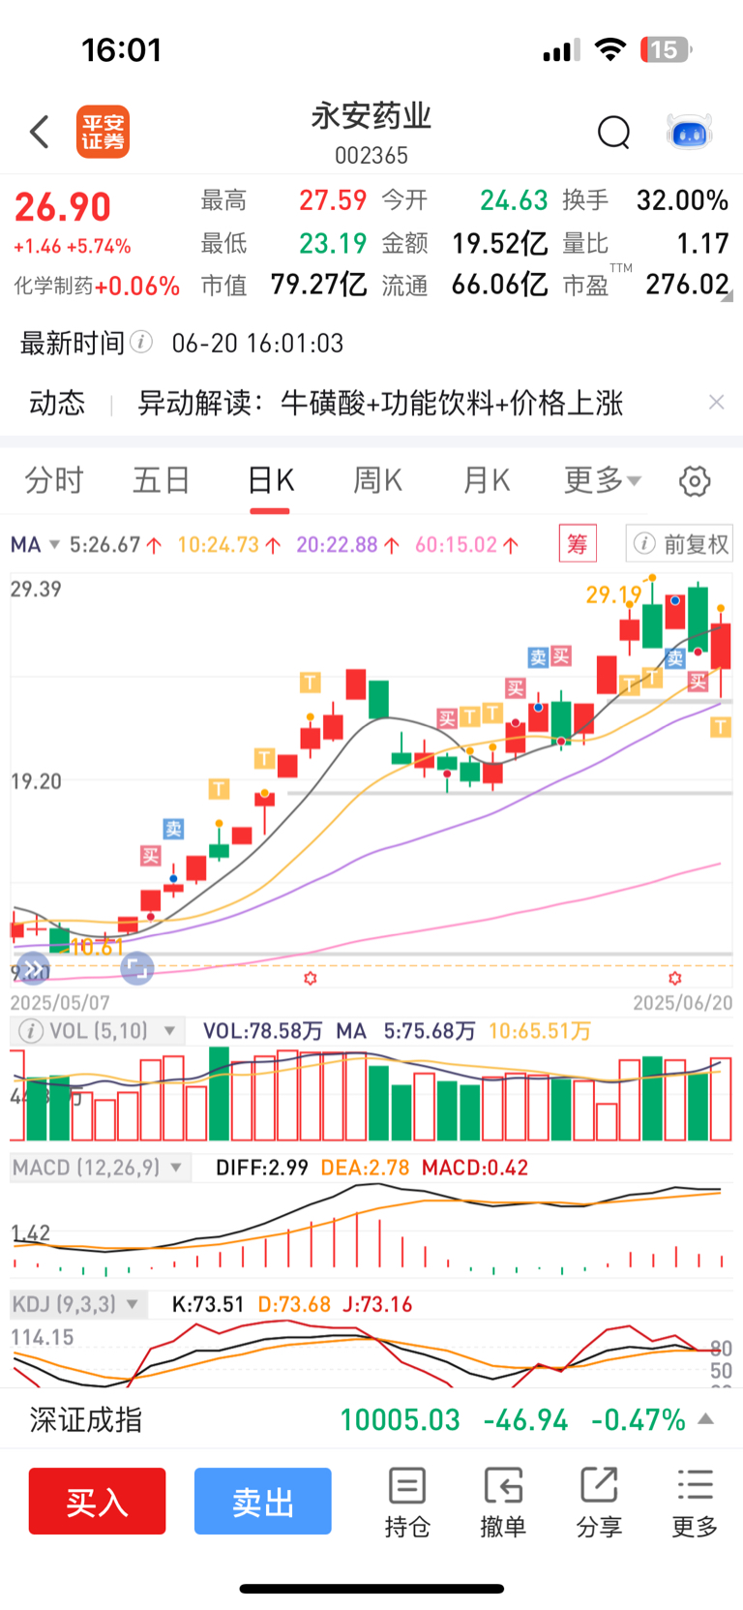Tap the 26.90 current price
Screen dimensions: 743x1610
tap(63, 207)
